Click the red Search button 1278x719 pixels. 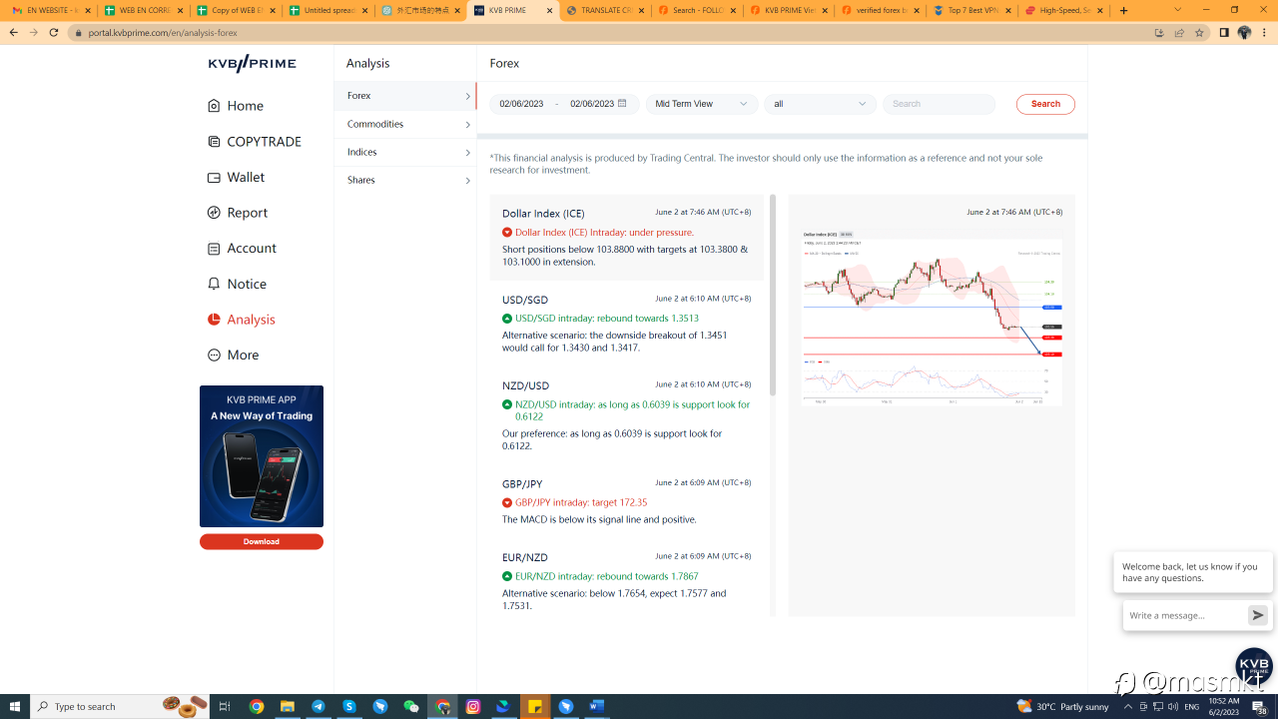click(x=1045, y=104)
